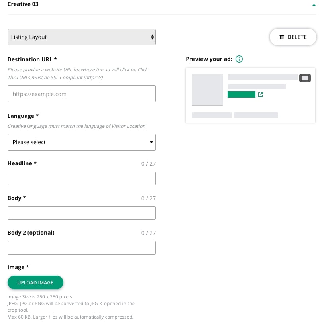Click the Creative 03 section title
The height and width of the screenshot is (327, 324).
pyautogui.click(x=23, y=4)
